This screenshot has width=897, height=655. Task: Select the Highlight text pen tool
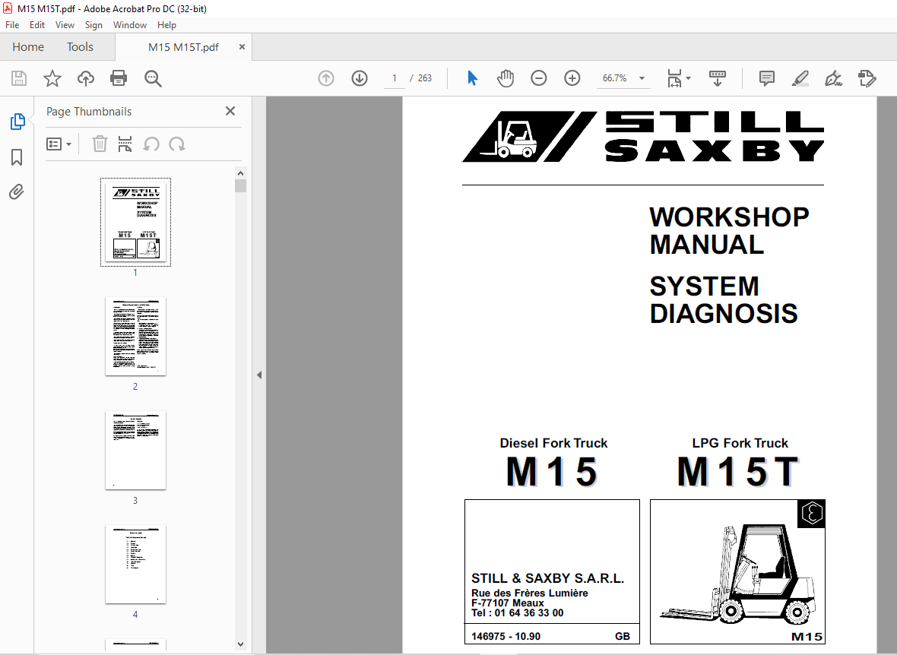[800, 78]
